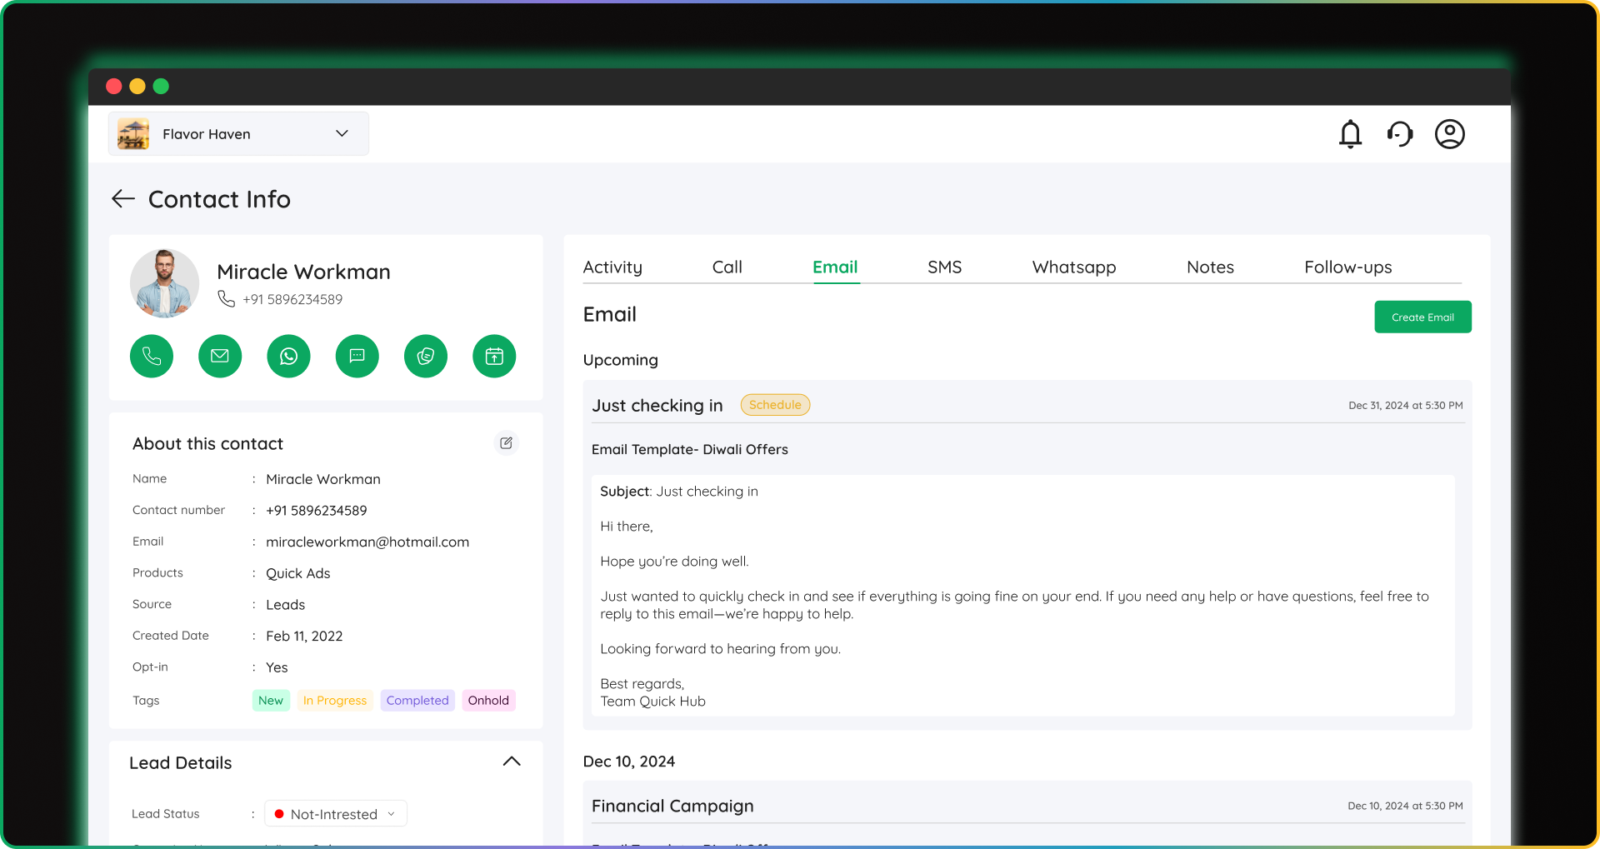
Task: Click the Email Template- Diwali Offers label
Action: click(x=690, y=450)
